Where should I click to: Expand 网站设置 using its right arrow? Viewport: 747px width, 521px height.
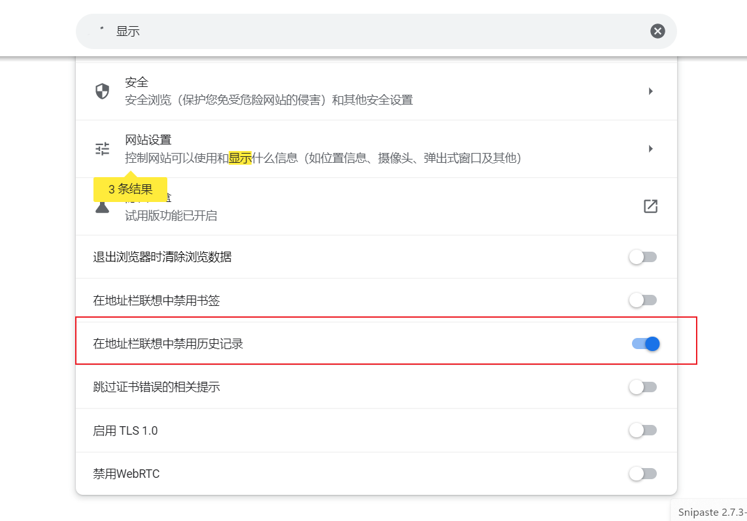[x=650, y=149]
